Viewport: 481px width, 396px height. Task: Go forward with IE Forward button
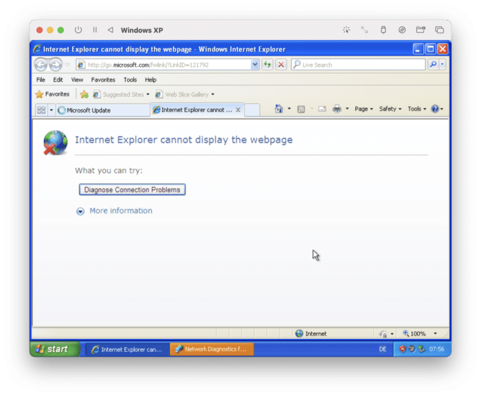[56, 65]
